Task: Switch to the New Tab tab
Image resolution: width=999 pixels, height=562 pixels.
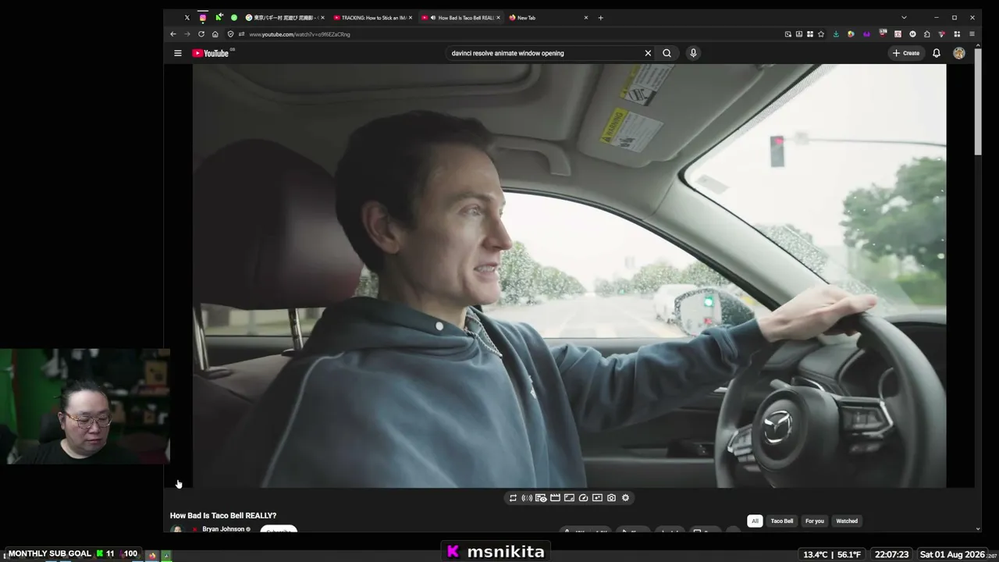Action: click(549, 17)
